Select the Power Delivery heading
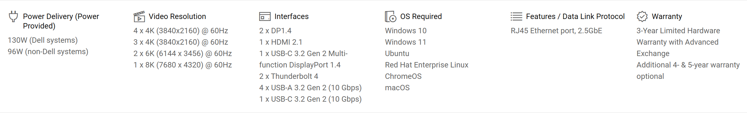The height and width of the screenshot is (114, 747). pos(61,21)
